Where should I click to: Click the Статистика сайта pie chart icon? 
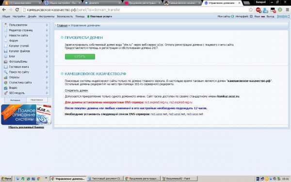pyautogui.click(x=6, y=83)
